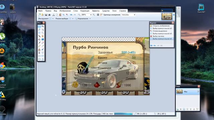Select the Zoom magnifier tool in Tools panel
This screenshot has height=120, width=214.
[x=43, y=33]
